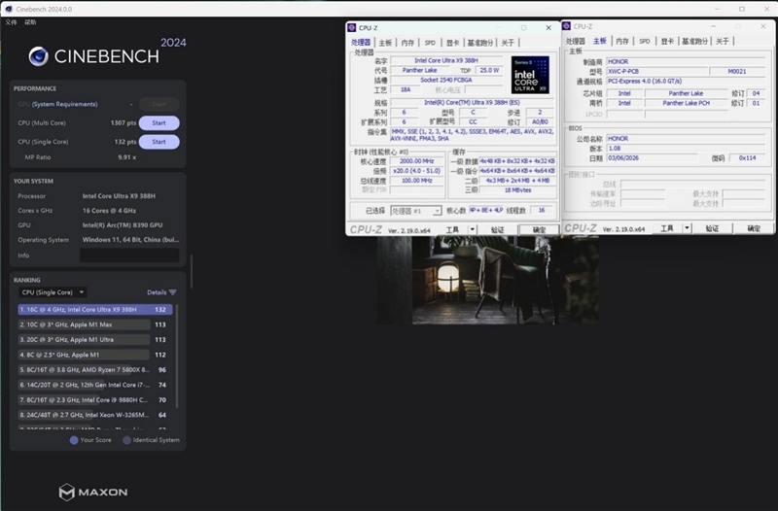Open ranking Details filter

click(x=161, y=292)
